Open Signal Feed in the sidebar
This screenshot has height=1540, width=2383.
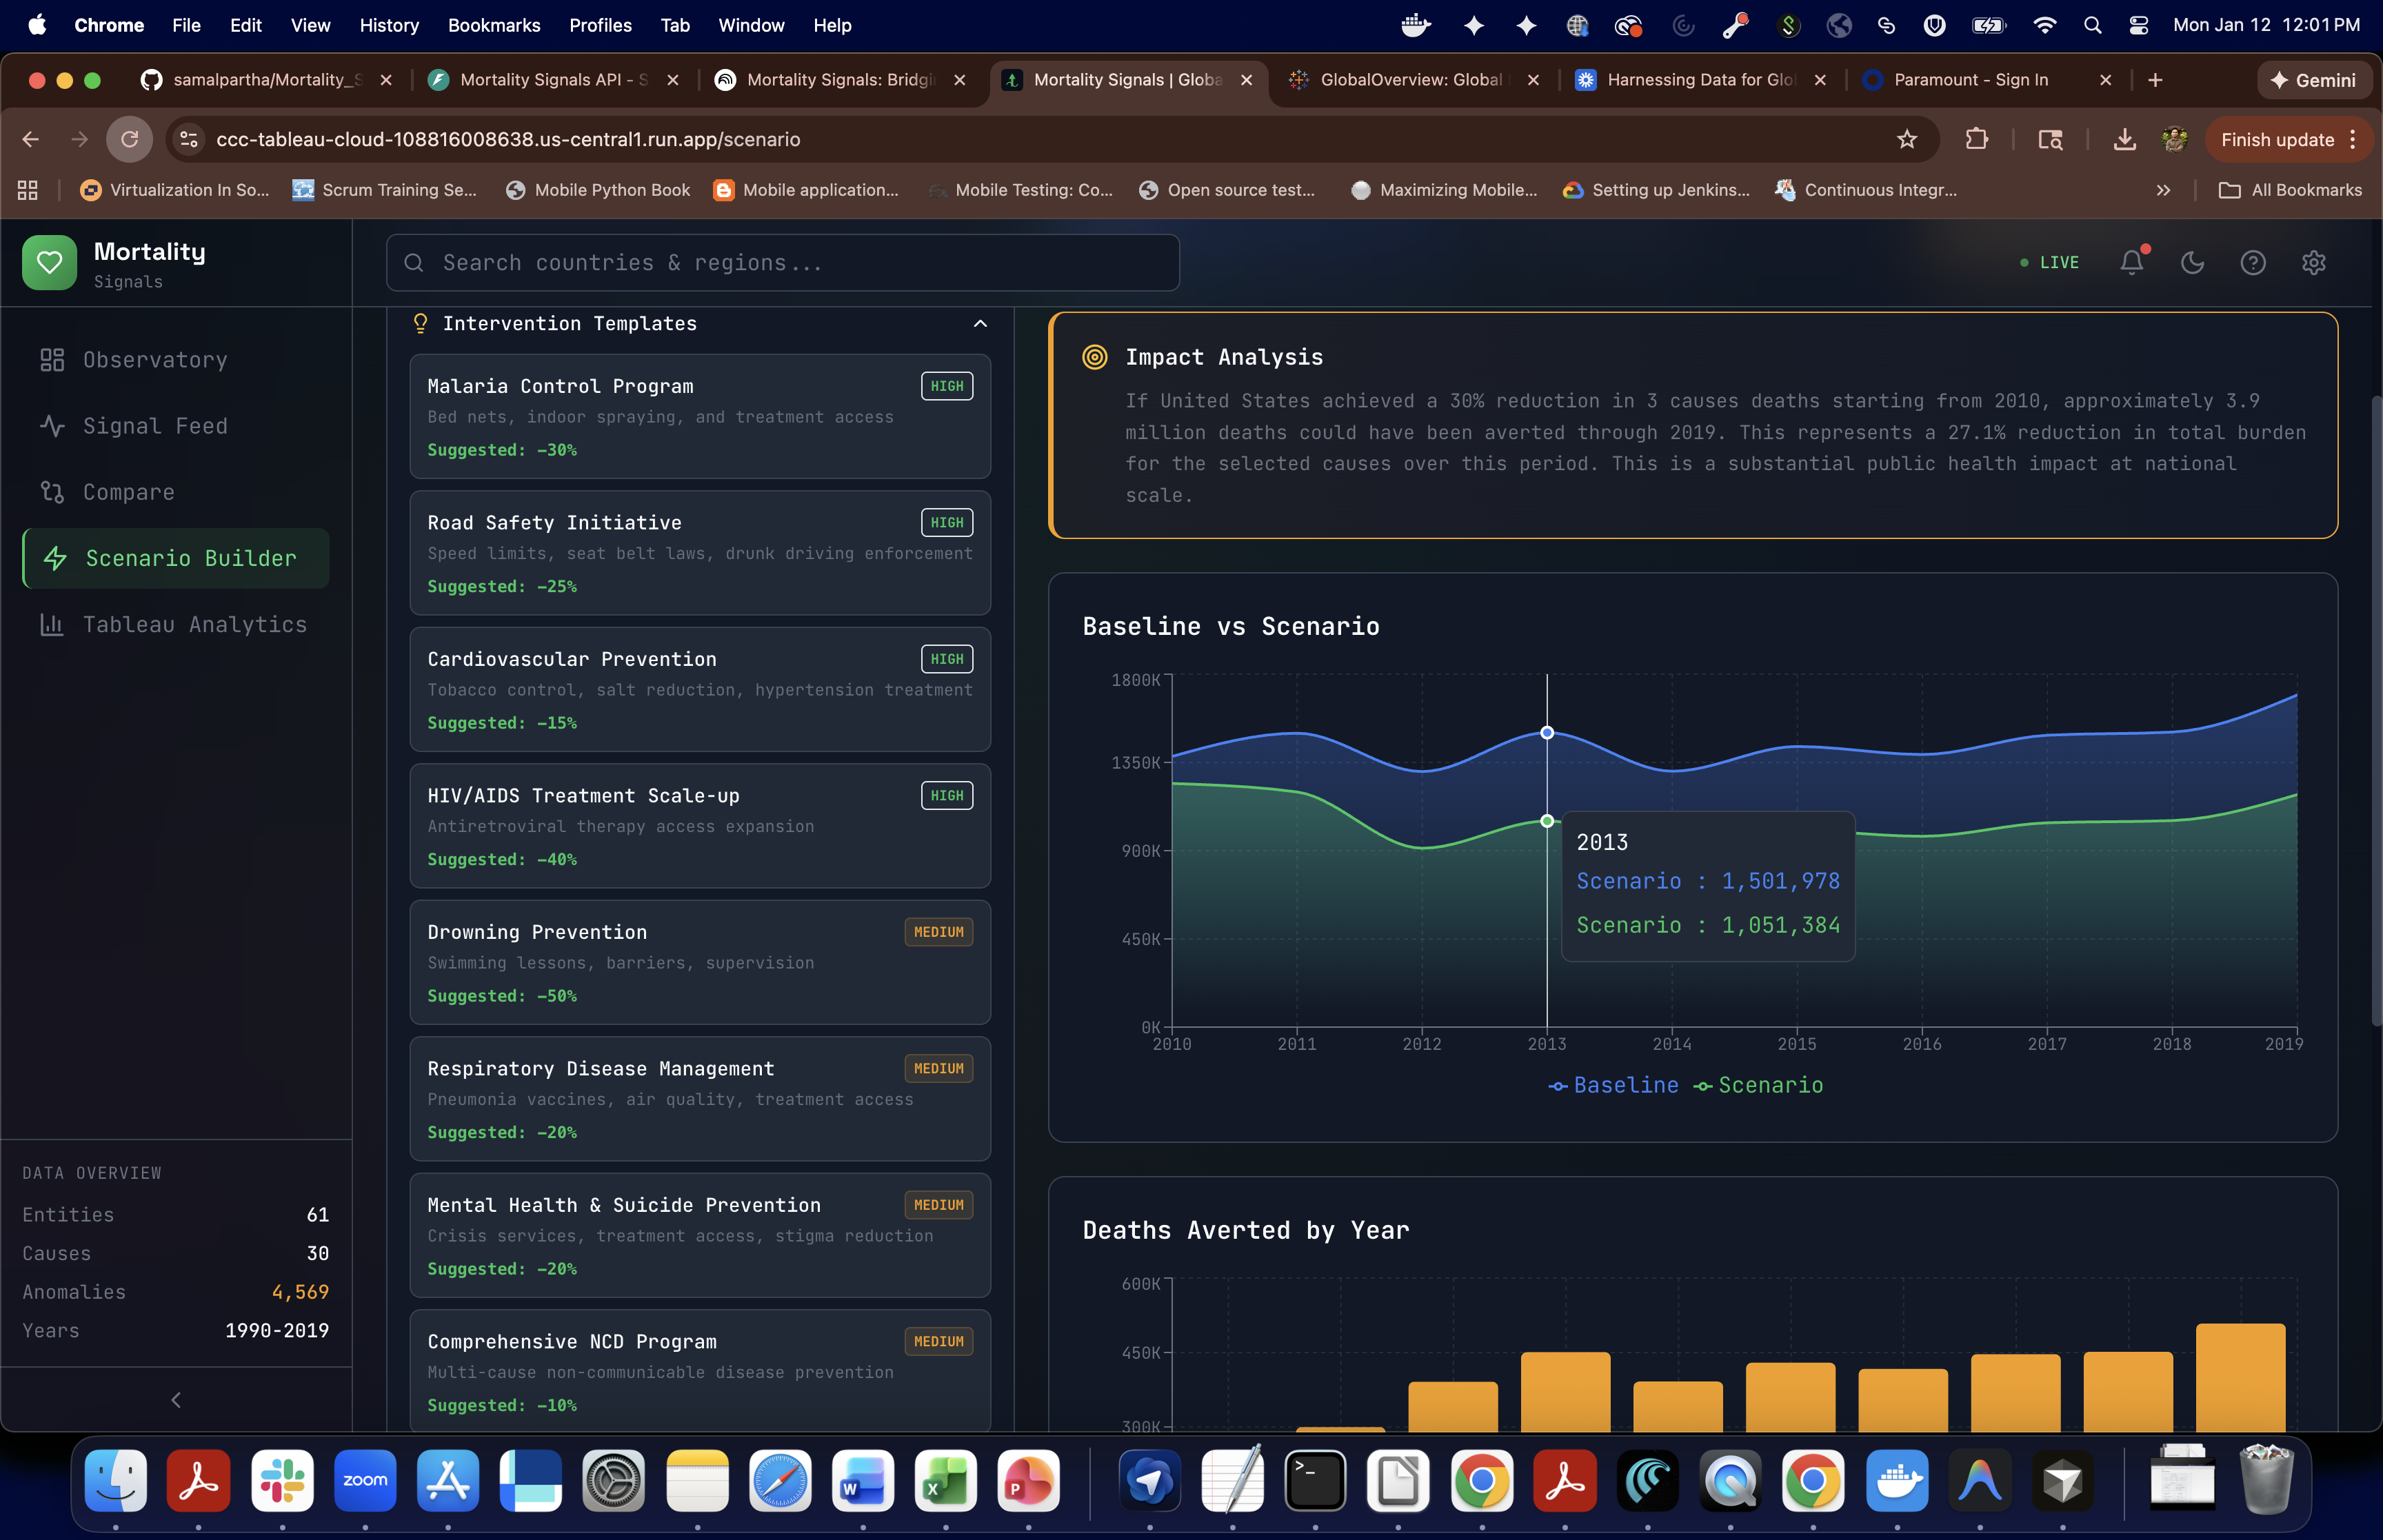coord(155,426)
